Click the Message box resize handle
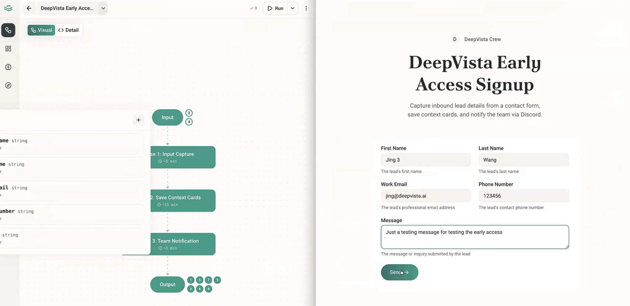This screenshot has height=306, width=630. pyautogui.click(x=567, y=247)
